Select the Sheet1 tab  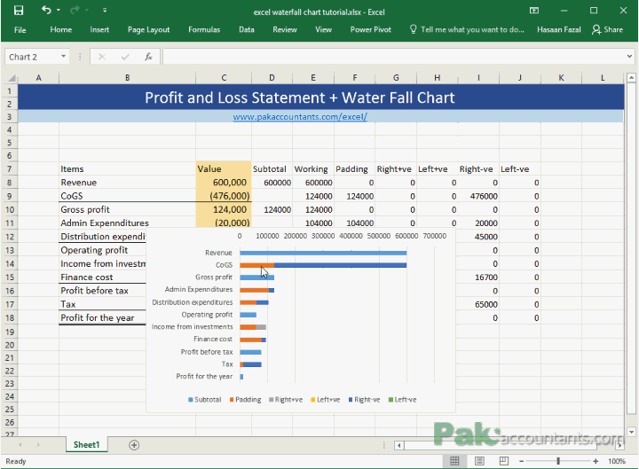[x=86, y=444]
